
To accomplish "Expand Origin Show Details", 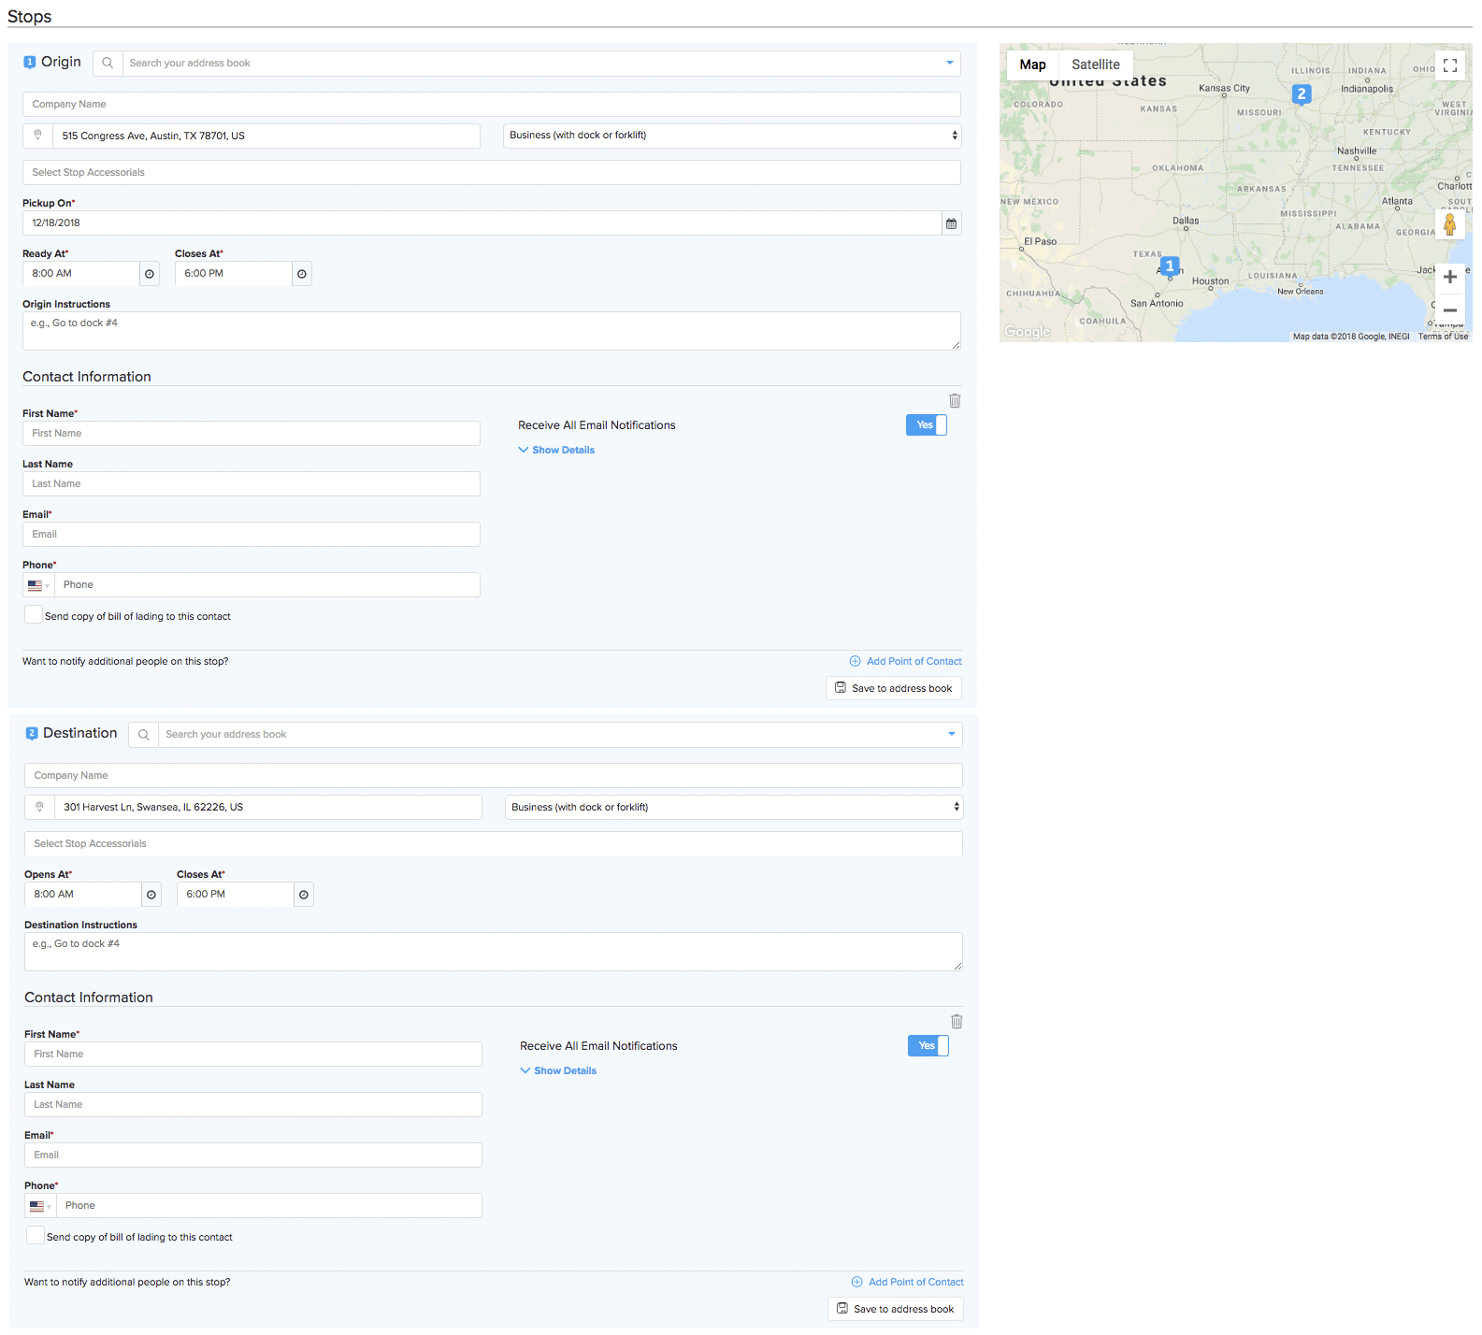I will pos(556,451).
